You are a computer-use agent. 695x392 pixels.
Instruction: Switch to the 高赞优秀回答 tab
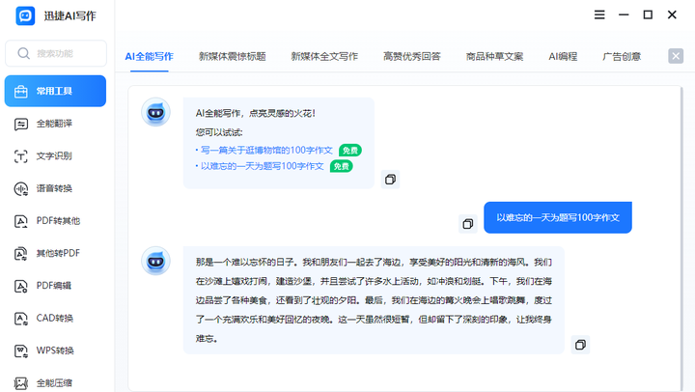tap(412, 57)
